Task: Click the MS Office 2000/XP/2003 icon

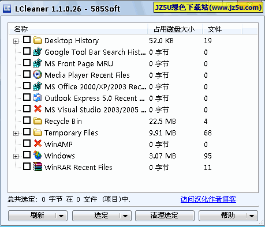Action: click(38, 86)
